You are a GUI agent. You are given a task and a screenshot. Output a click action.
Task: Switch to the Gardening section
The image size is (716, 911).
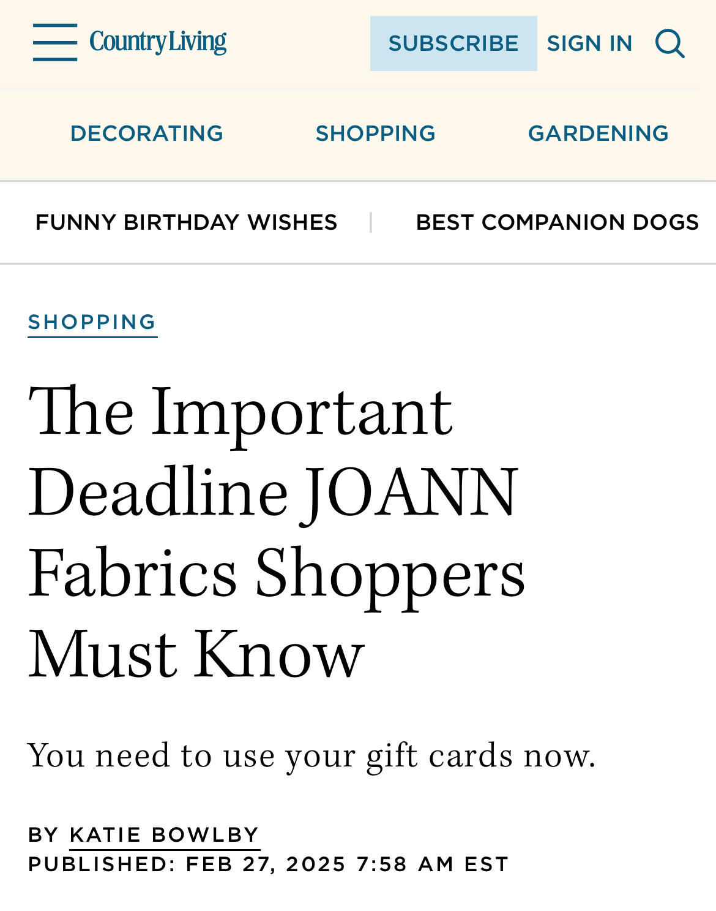[598, 134]
